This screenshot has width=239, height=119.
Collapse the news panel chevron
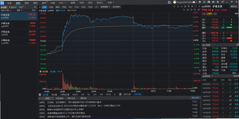point(40,98)
